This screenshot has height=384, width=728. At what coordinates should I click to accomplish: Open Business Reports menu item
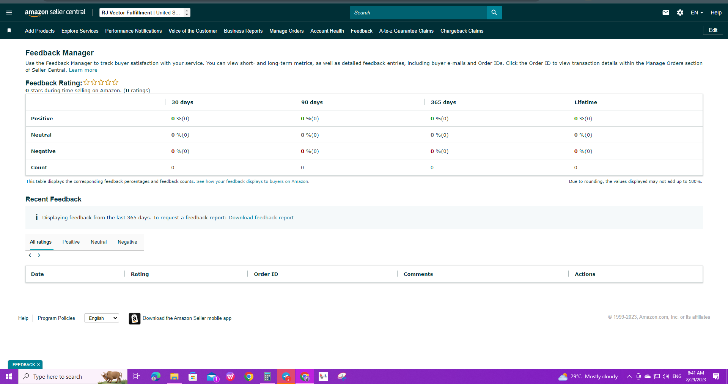click(x=243, y=31)
